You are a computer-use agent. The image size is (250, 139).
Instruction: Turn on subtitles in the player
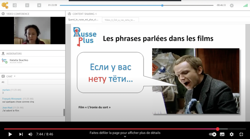point(222,134)
